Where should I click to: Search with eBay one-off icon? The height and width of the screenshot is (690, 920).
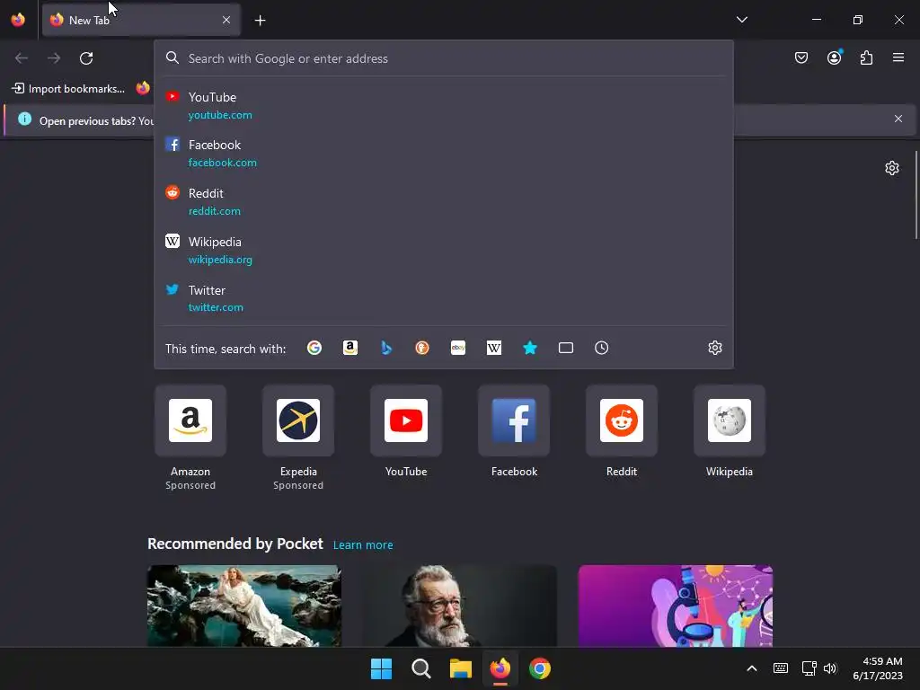tap(458, 348)
